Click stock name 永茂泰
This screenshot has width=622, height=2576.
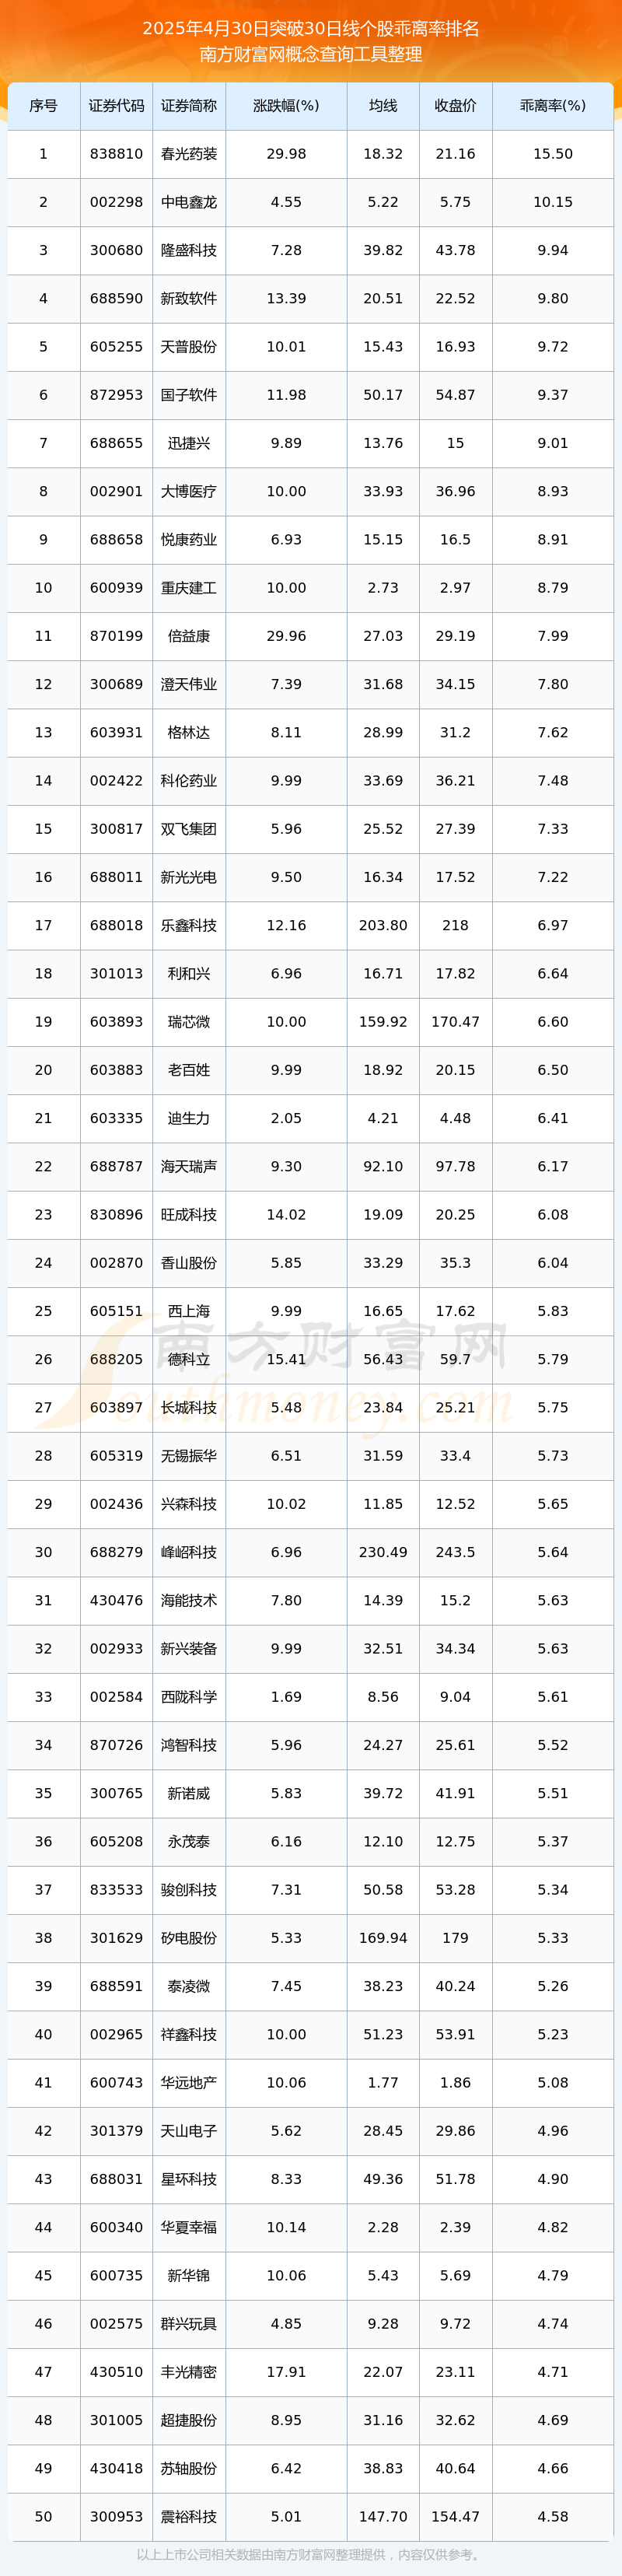(x=189, y=1841)
